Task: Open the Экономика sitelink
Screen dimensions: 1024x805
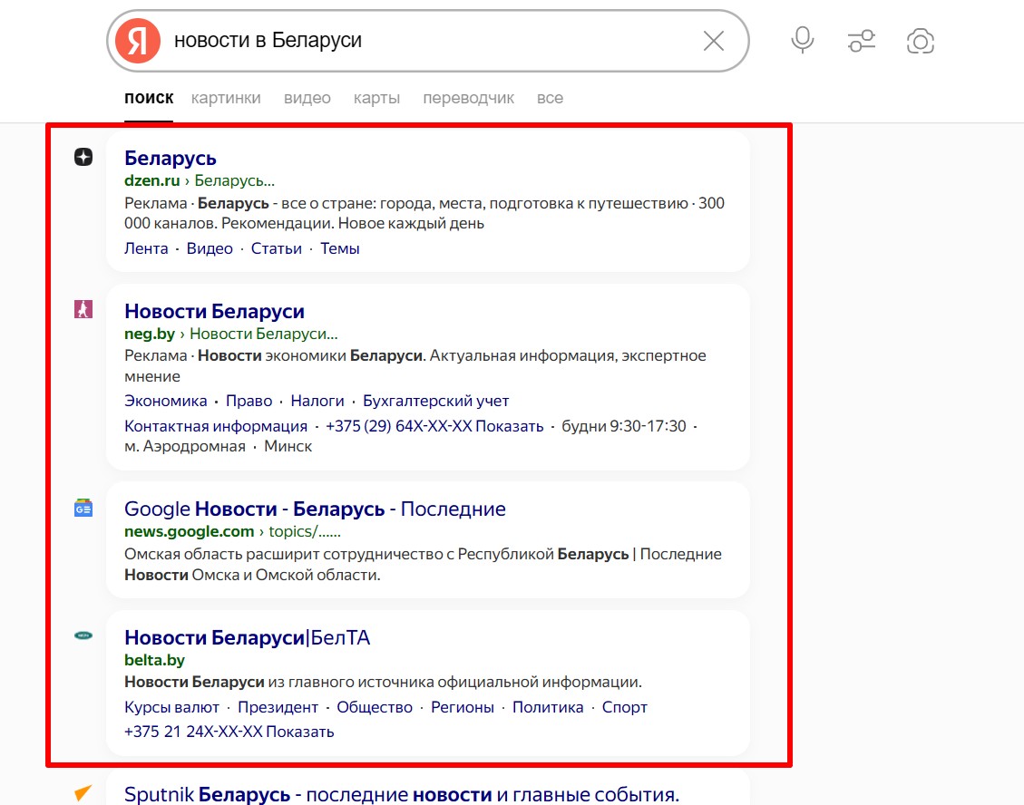Action: (166, 401)
